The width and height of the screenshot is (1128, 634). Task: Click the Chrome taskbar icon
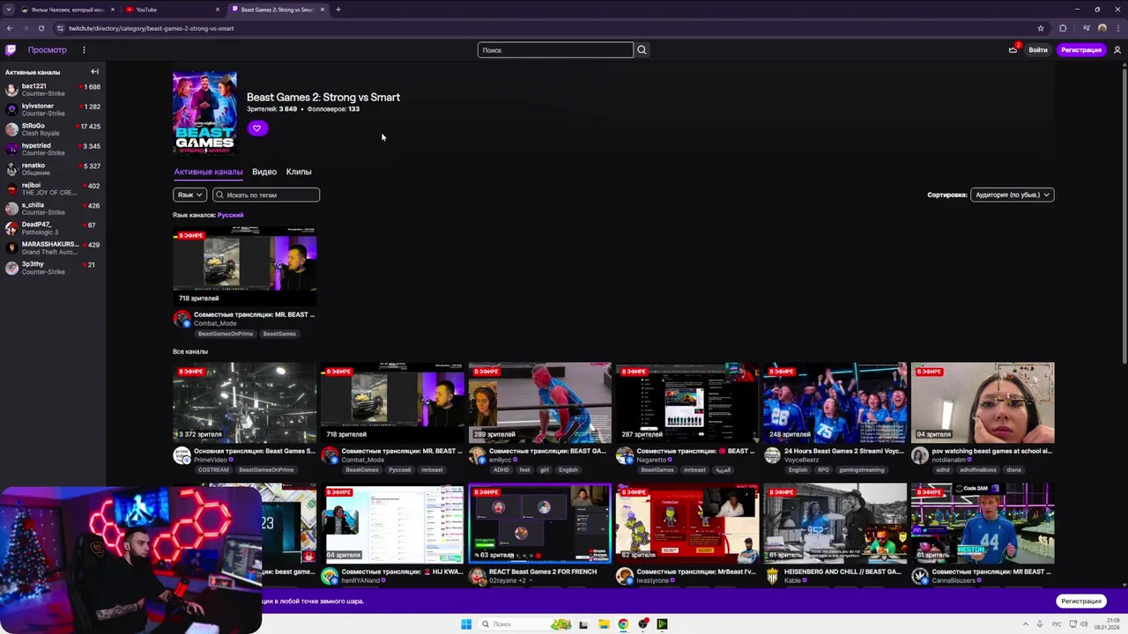(x=623, y=624)
